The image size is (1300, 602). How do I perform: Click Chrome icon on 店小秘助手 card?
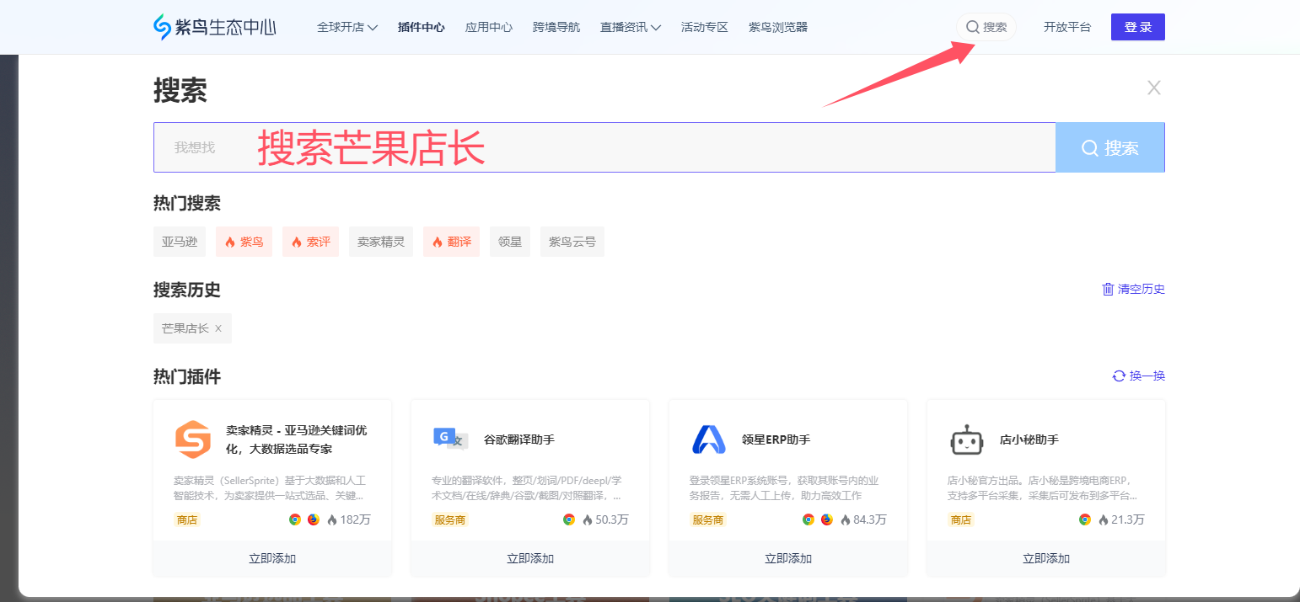pos(1085,519)
